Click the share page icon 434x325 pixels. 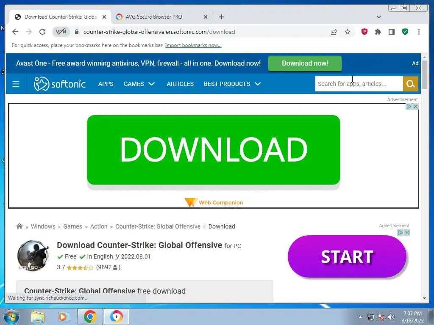point(334,32)
